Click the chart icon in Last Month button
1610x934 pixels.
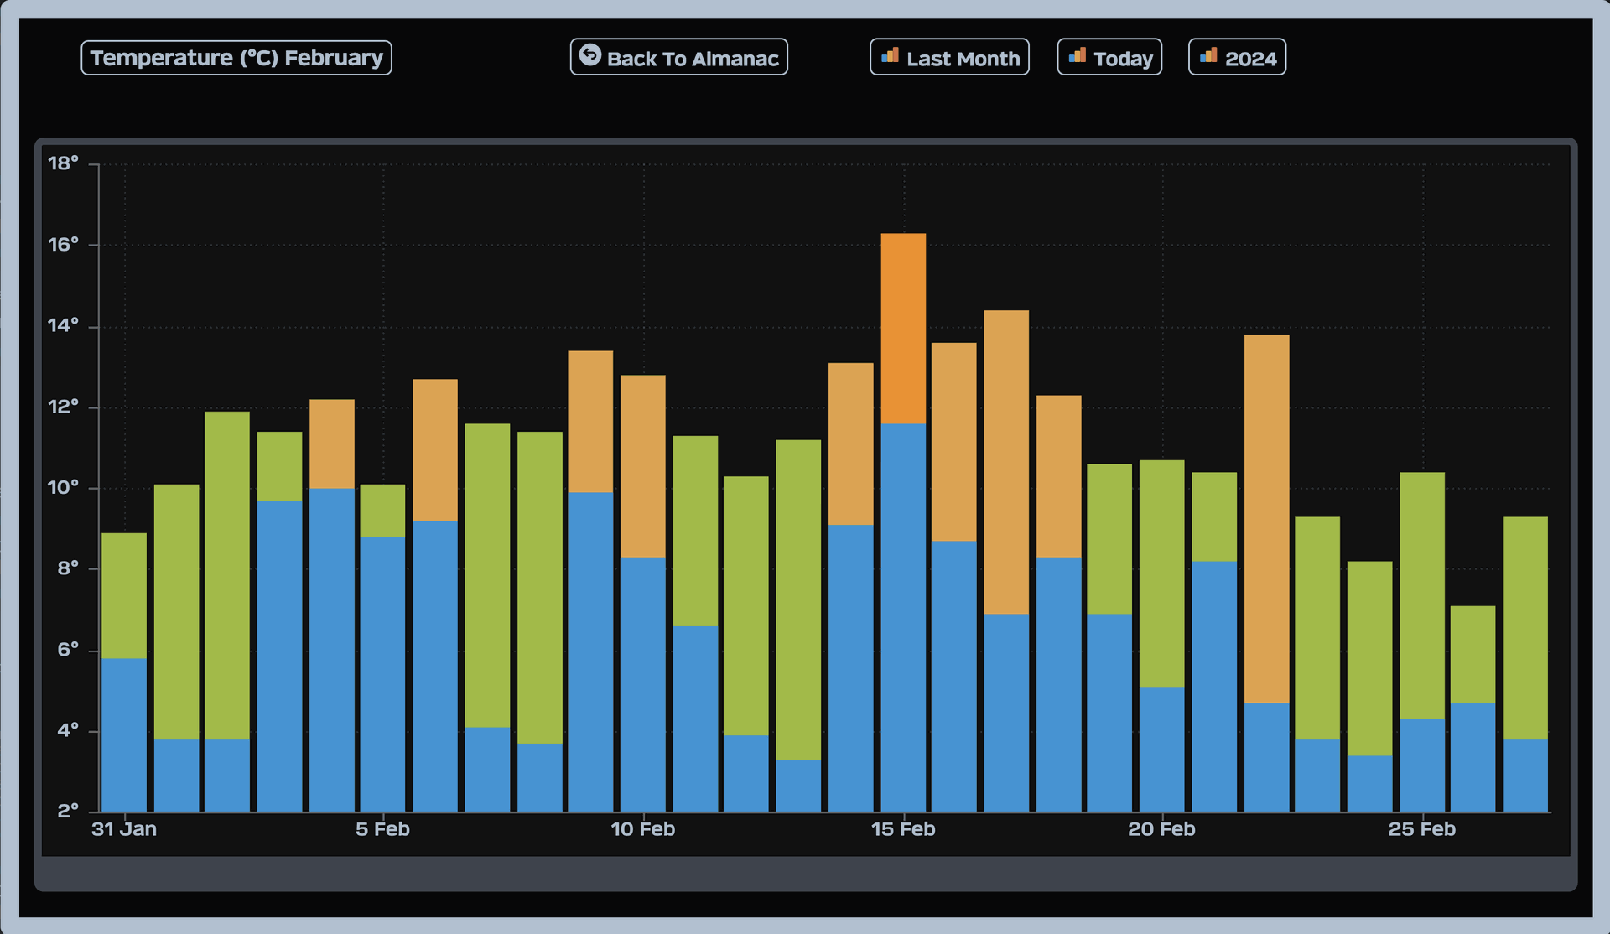[x=890, y=56]
